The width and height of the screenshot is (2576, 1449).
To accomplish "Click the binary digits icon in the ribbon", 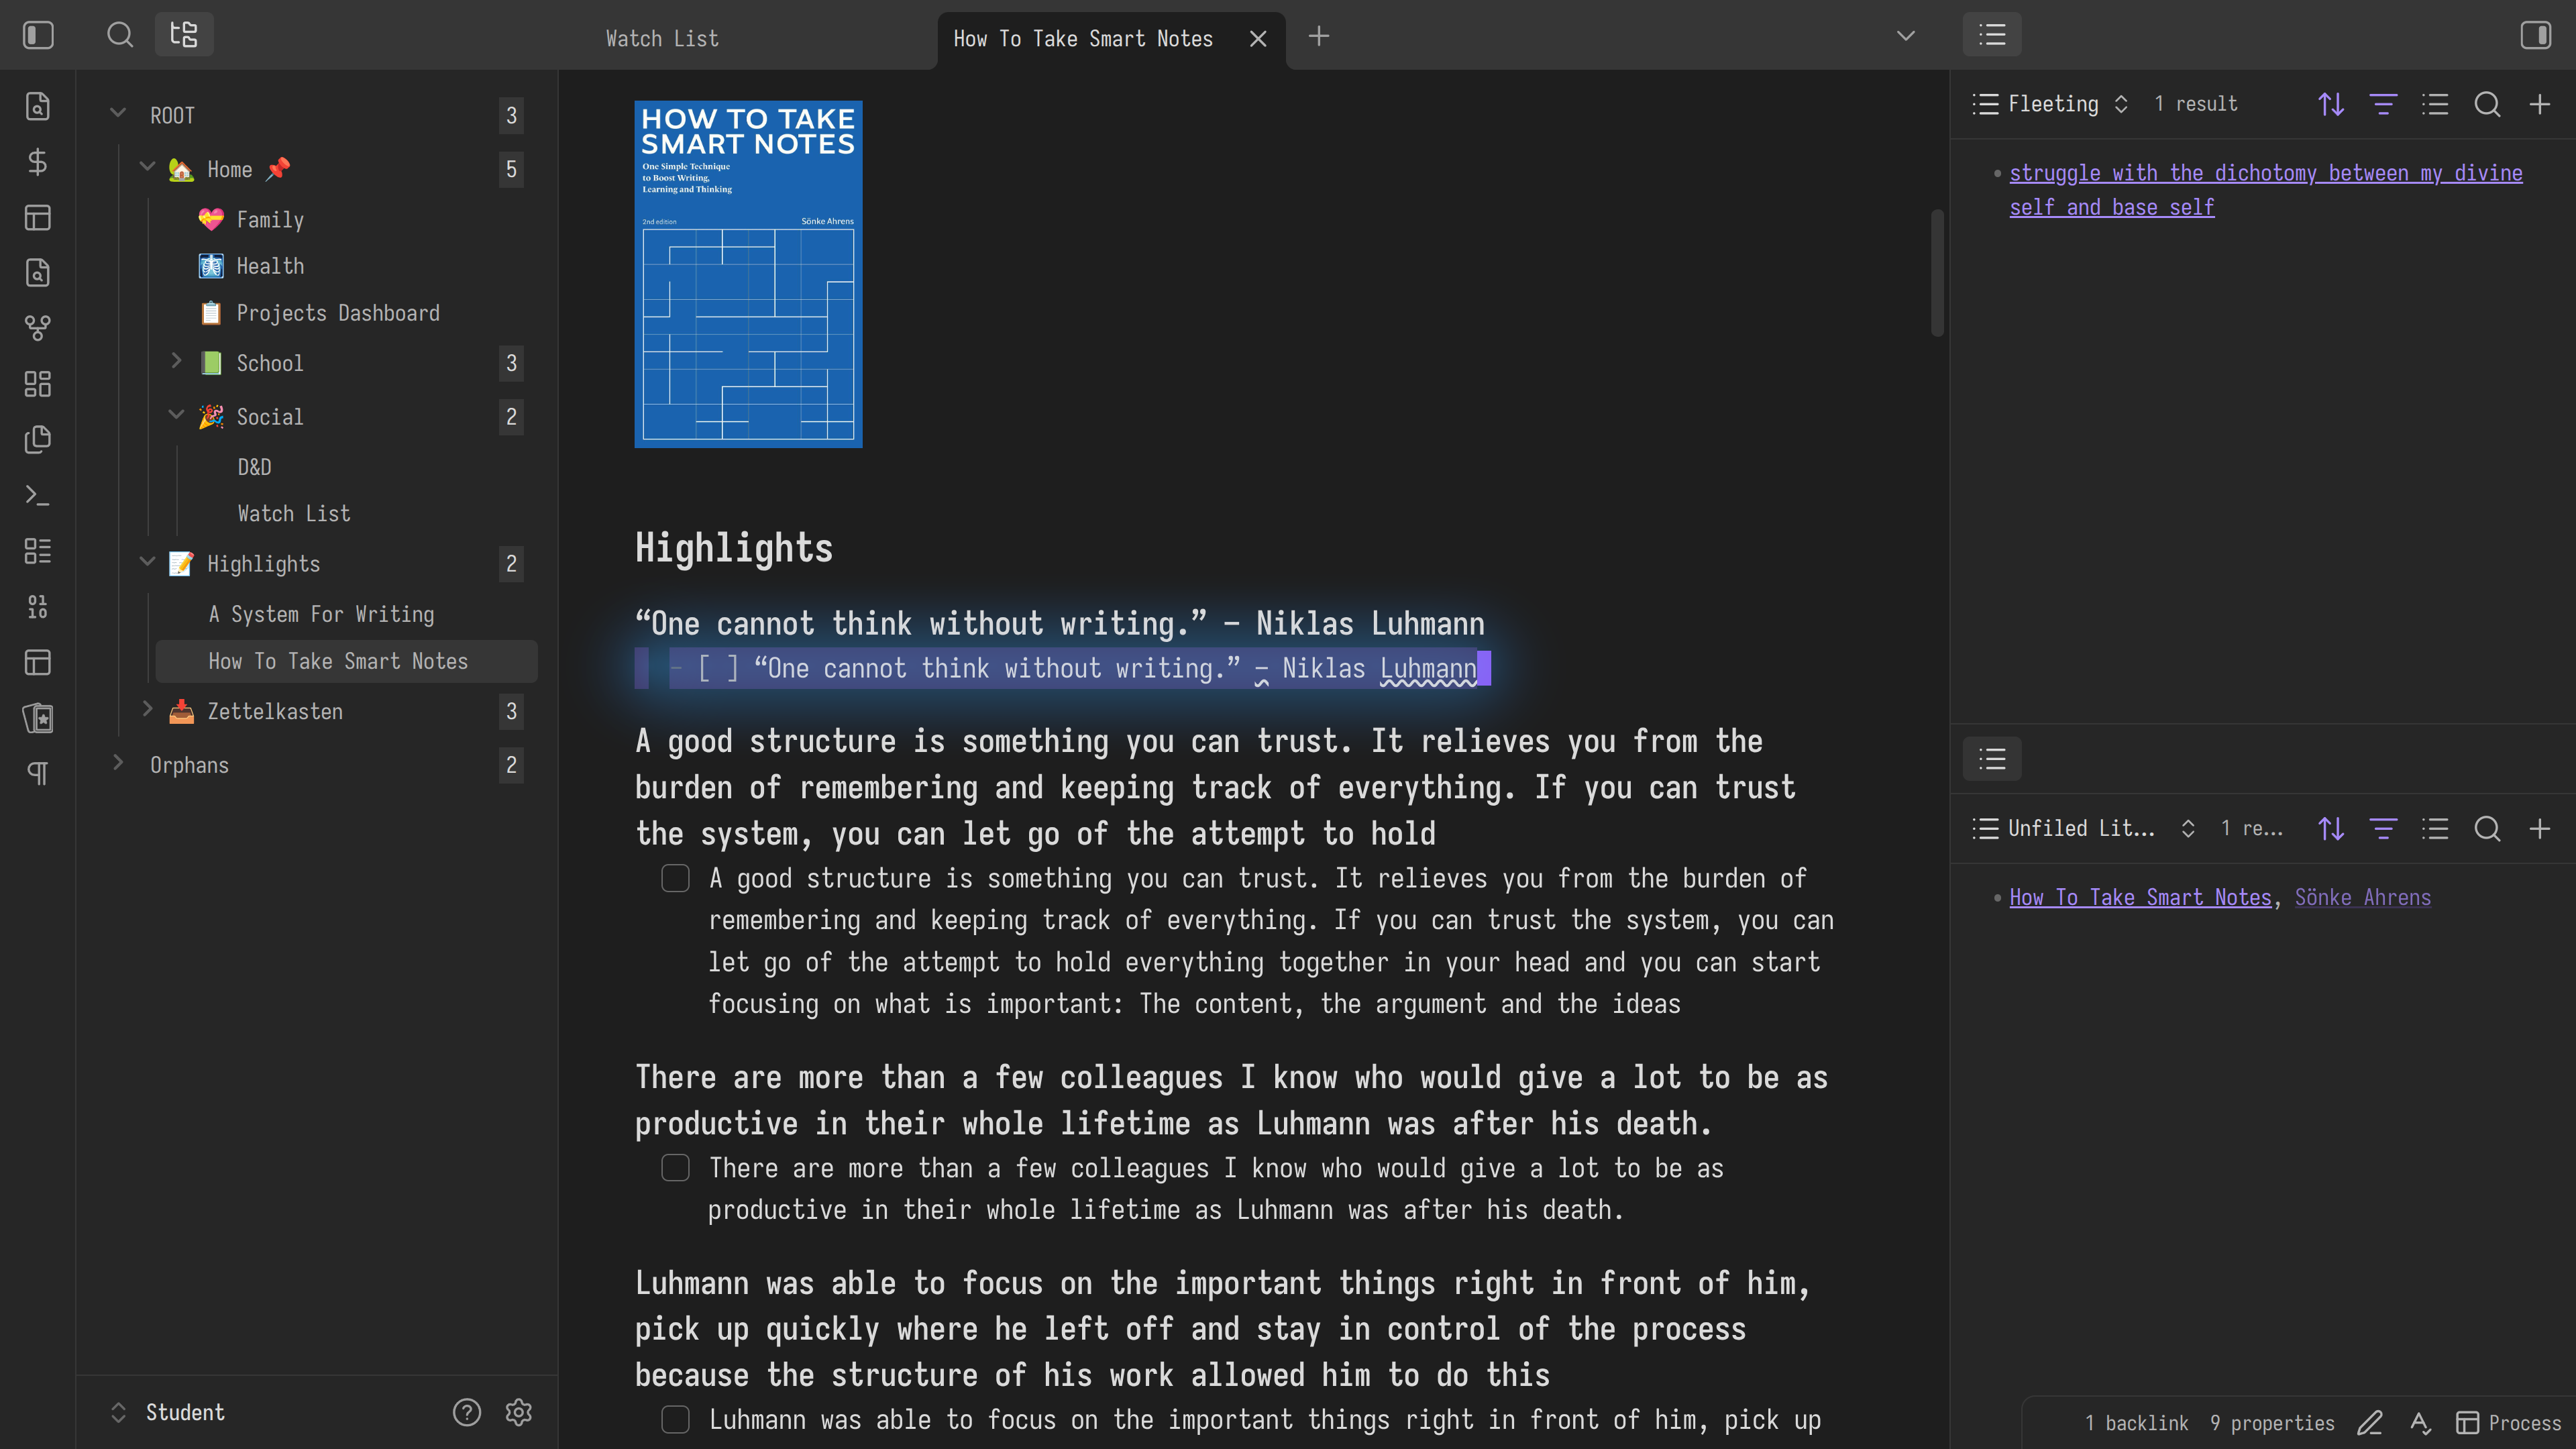I will click(x=38, y=606).
